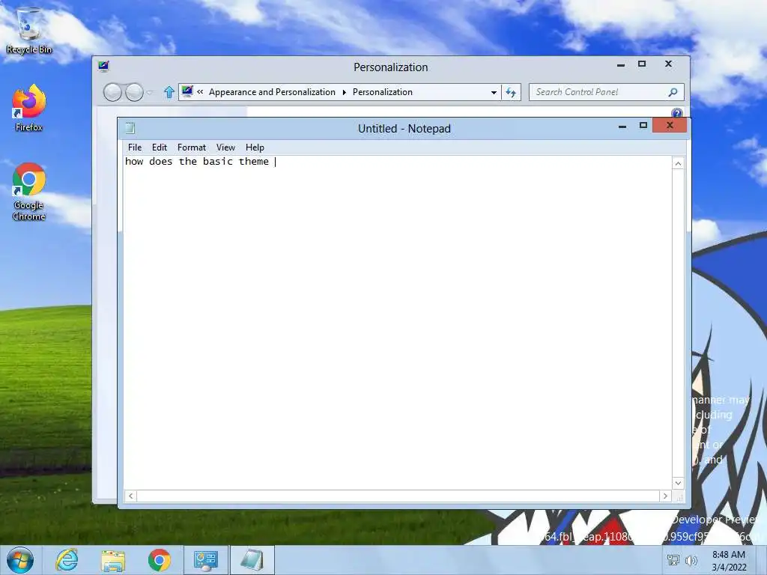Click Notepad horizontal scrollbar left arrow

[x=130, y=496]
